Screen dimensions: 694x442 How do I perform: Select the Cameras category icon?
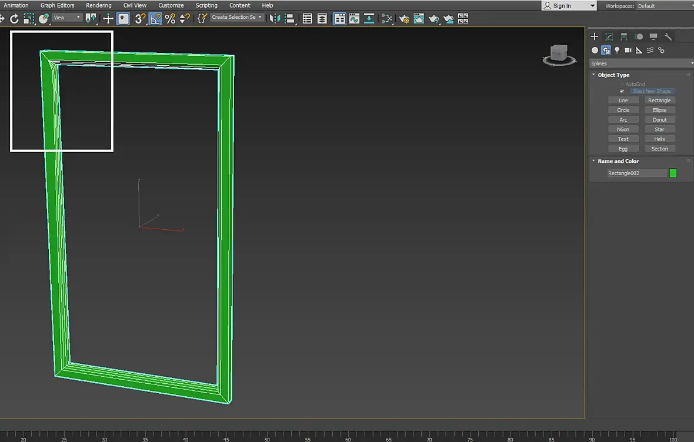point(628,51)
